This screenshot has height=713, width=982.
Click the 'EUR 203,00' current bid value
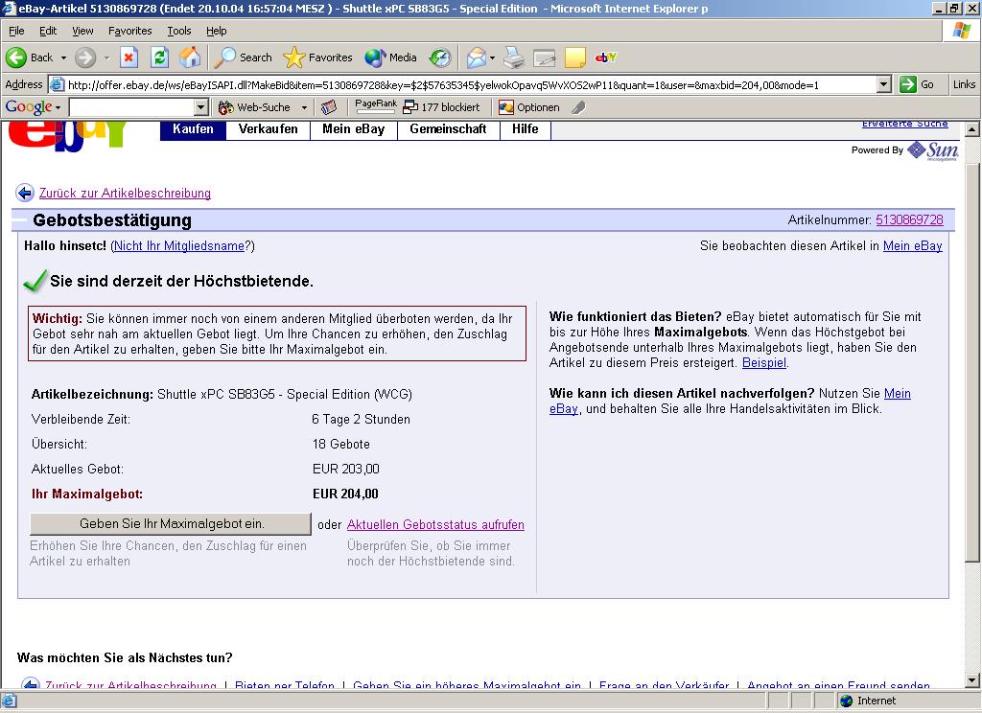(x=345, y=469)
